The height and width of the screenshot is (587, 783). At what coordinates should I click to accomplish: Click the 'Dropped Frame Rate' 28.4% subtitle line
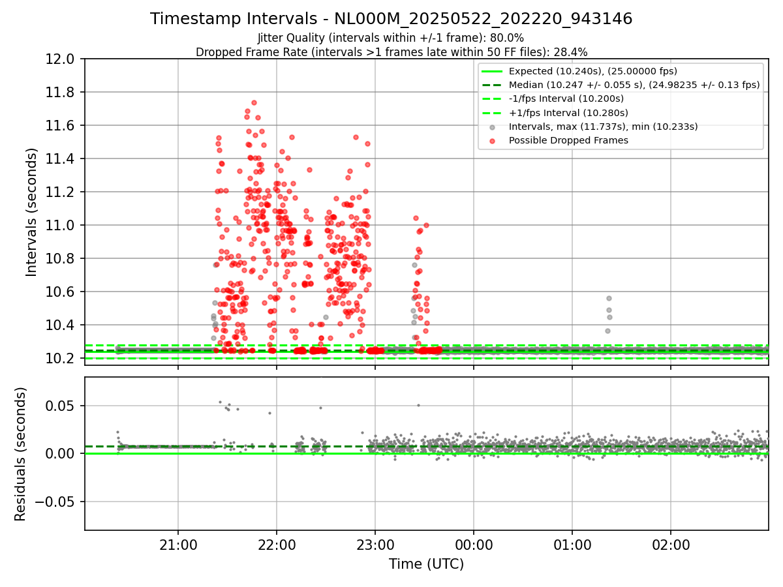point(391,52)
